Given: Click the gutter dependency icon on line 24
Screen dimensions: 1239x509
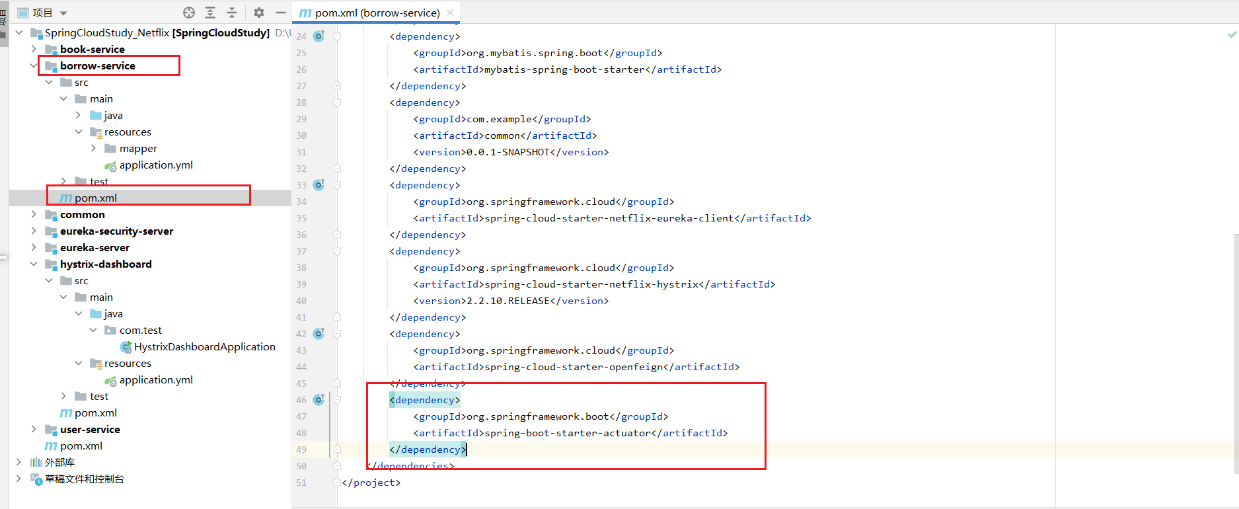Looking at the screenshot, I should click(319, 36).
